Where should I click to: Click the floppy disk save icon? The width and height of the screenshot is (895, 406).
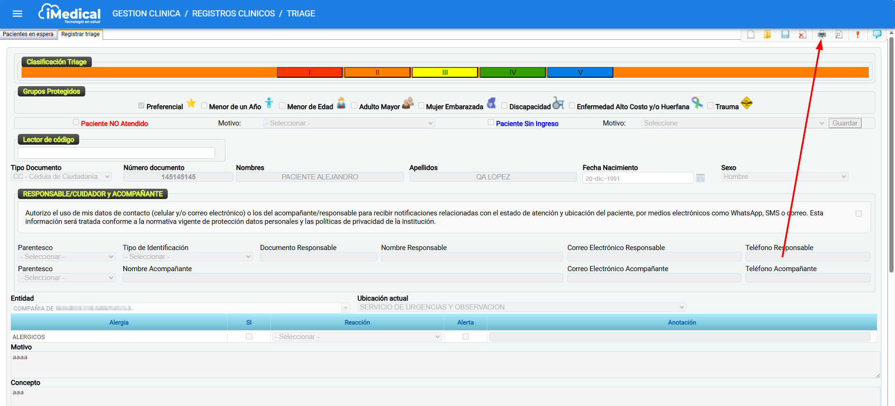pyautogui.click(x=785, y=35)
